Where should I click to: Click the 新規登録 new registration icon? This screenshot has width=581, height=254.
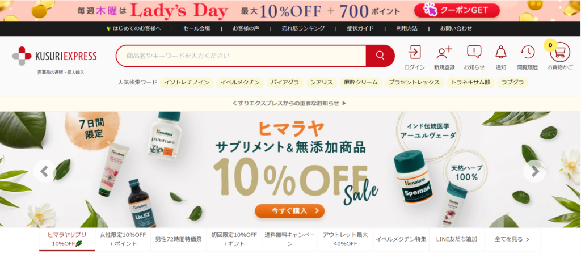tap(444, 57)
